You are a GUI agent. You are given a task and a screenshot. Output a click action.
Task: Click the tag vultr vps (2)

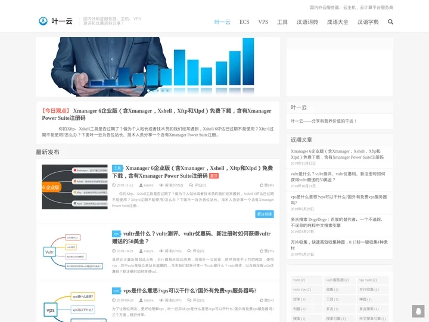click(x=306, y=290)
